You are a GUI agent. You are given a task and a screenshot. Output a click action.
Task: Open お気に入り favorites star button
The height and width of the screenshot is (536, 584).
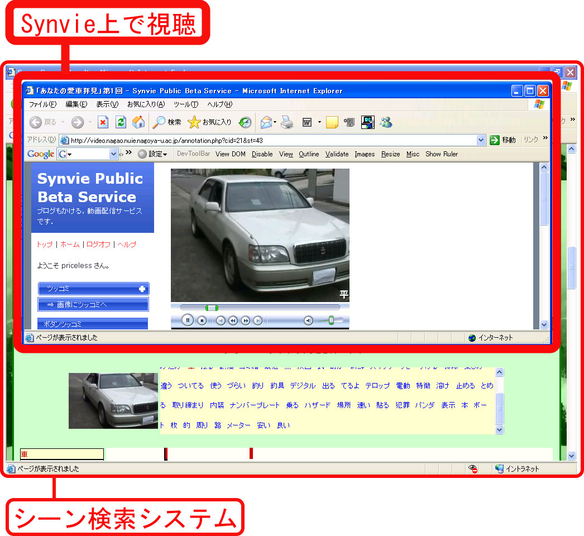point(209,122)
